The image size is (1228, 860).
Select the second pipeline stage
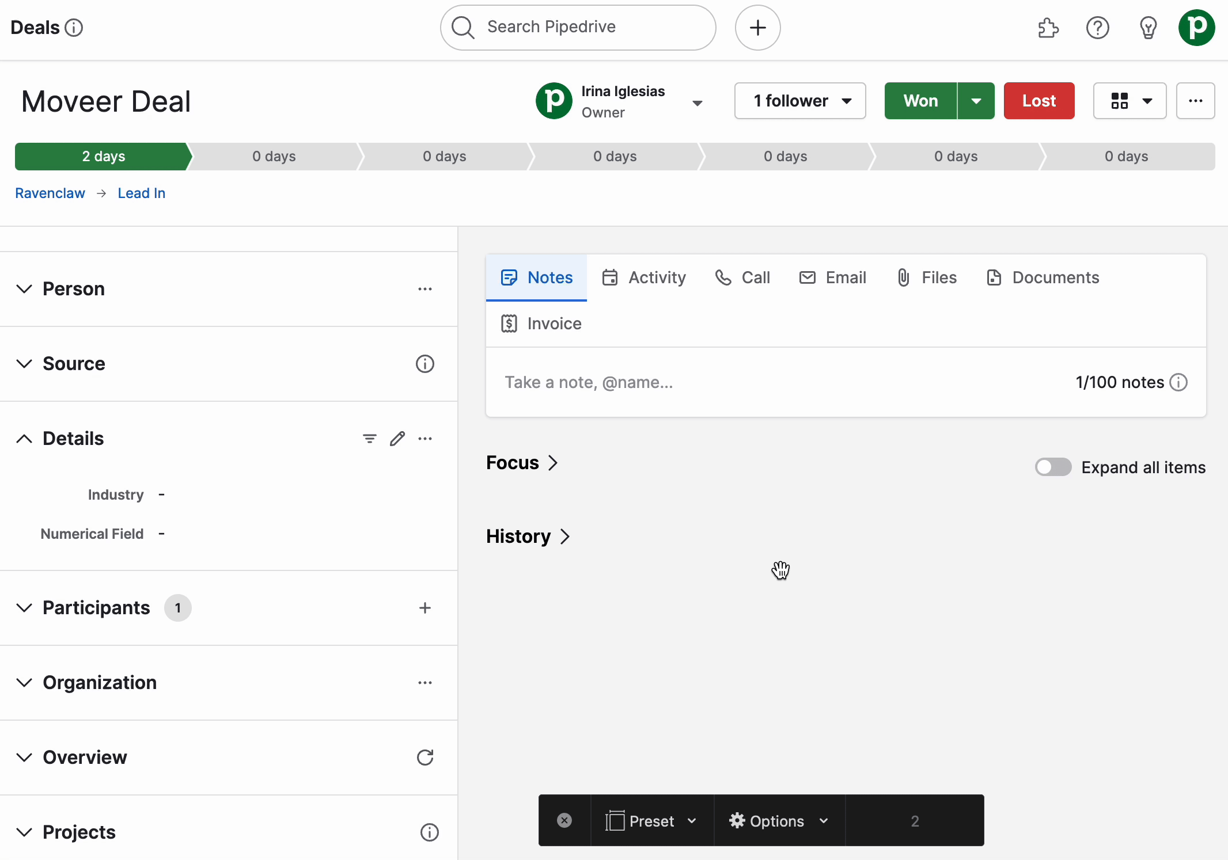pyautogui.click(x=274, y=157)
